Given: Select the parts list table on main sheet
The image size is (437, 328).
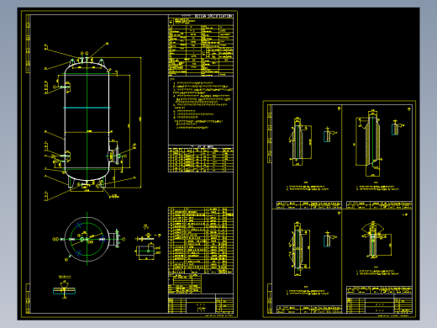Looking at the screenshot, I should coord(201,241).
